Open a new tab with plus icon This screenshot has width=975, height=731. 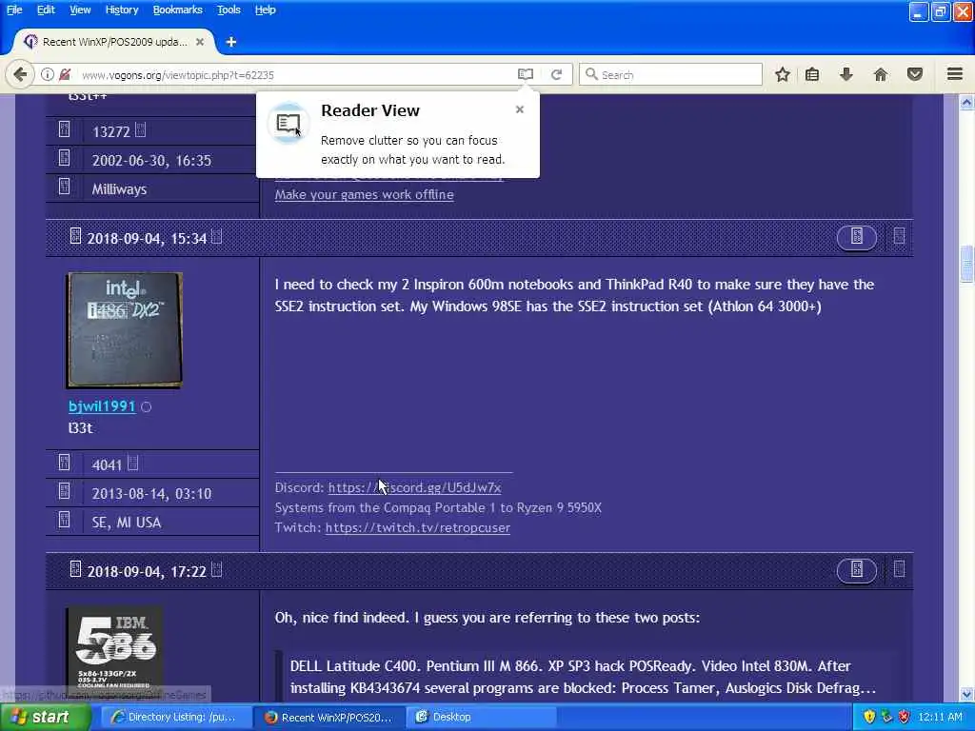(x=231, y=42)
